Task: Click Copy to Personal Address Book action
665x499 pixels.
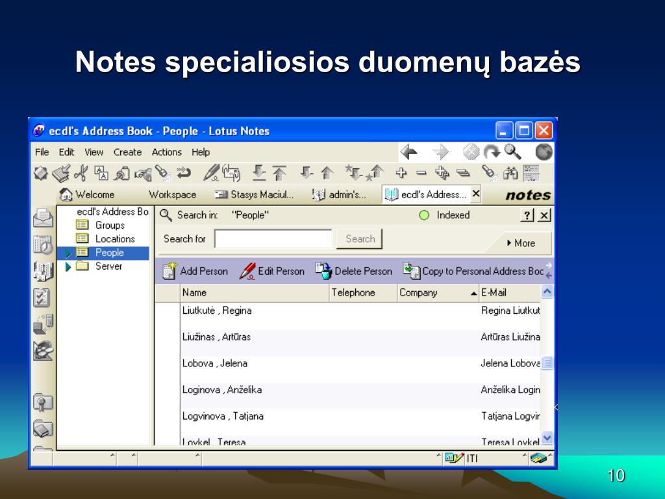Action: [x=473, y=271]
